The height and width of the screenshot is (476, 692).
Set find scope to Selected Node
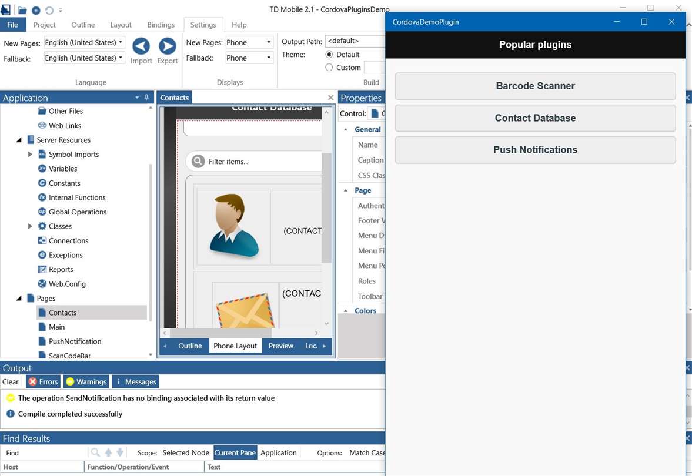tap(185, 452)
